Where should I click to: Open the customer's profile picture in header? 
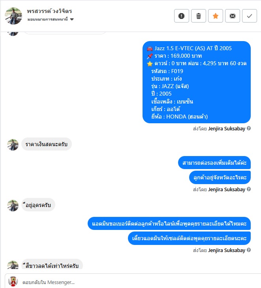point(13,16)
